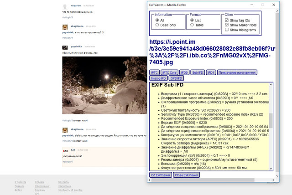This screenshot has height=195, width=292.
Task: Click the horizontal scrollbar thumb
Action: 203,180
